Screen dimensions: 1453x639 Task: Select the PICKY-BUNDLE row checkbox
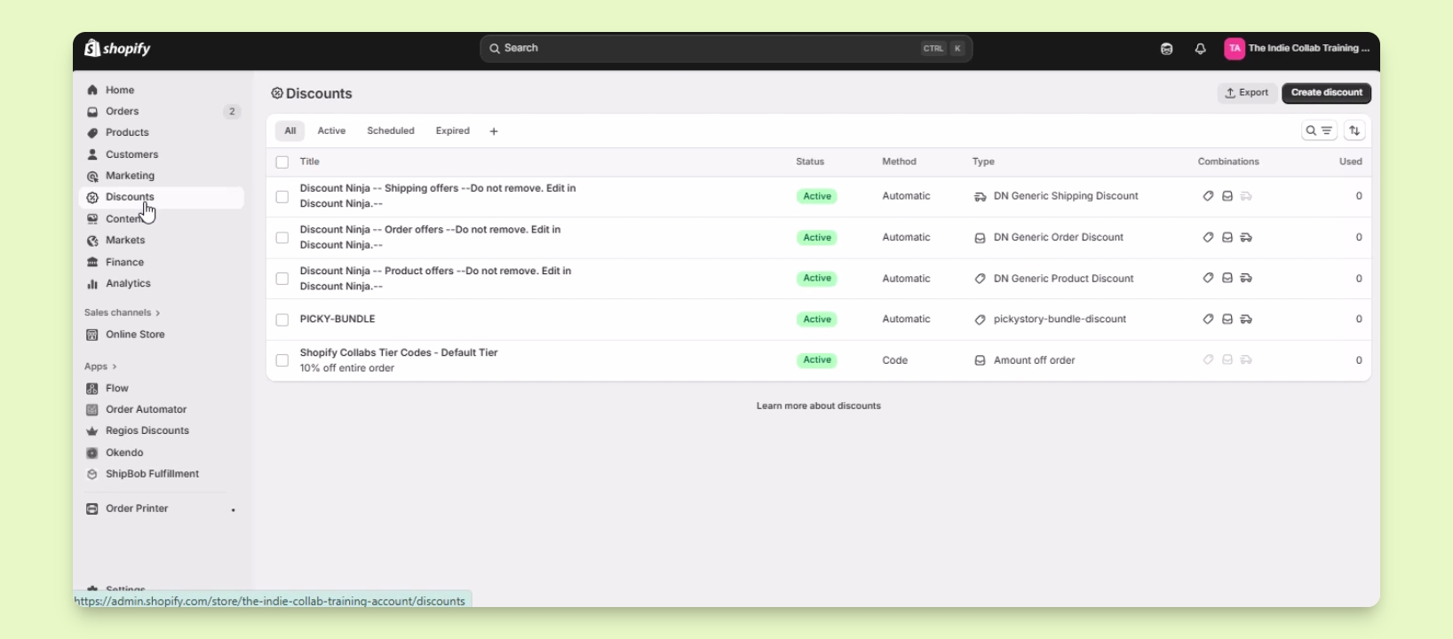click(282, 319)
